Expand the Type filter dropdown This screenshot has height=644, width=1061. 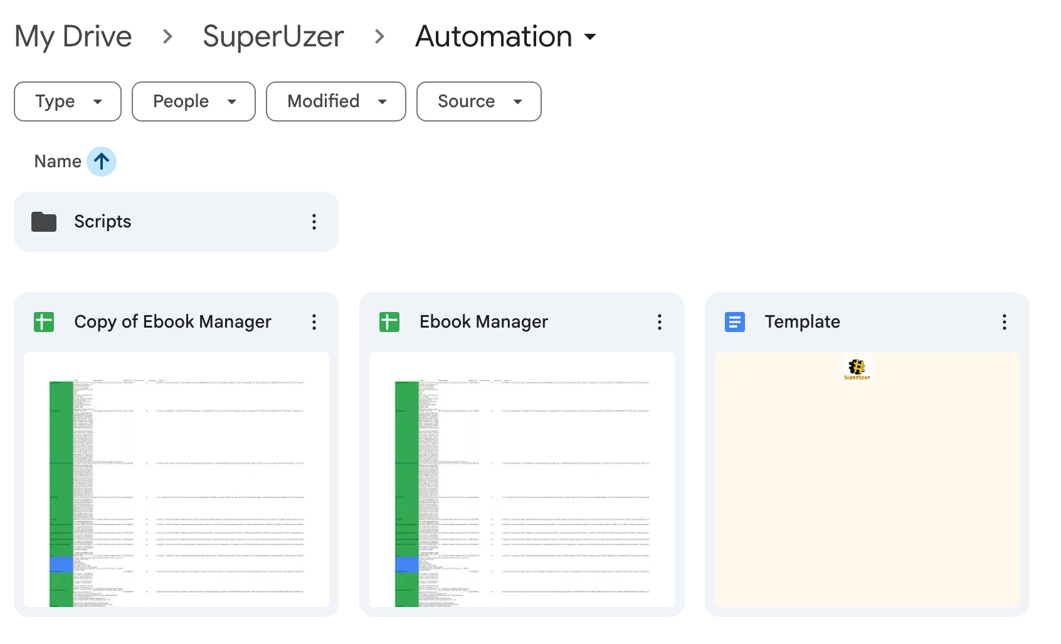[68, 101]
